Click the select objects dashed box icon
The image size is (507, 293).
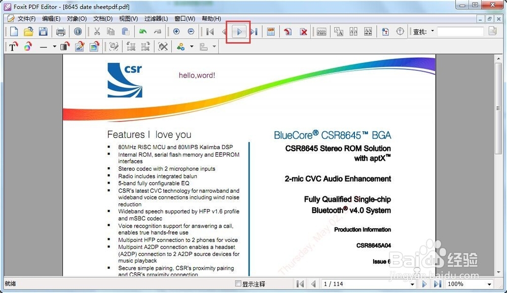pos(114,47)
